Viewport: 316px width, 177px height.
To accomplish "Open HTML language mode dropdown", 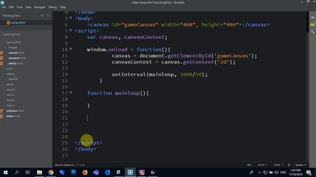I will point(278,165).
